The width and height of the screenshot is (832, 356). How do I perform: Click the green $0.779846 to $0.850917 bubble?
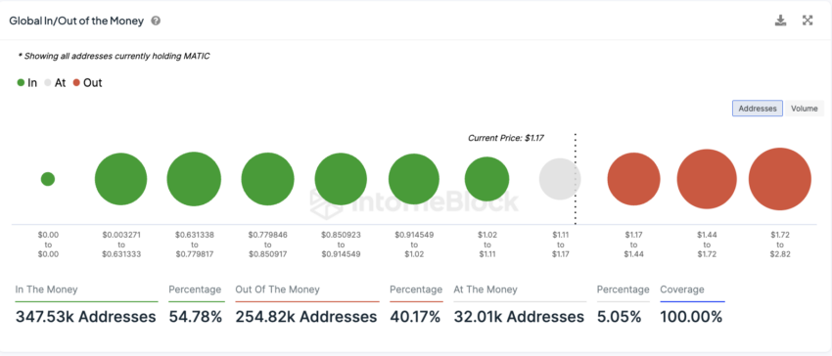pyautogui.click(x=268, y=179)
